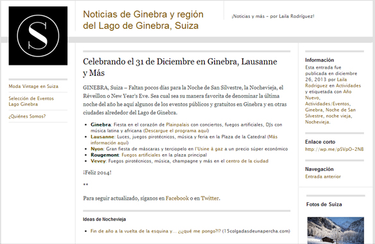Click centro de la ciudad link
Screen dimensions: 375x244
[x=247, y=161]
